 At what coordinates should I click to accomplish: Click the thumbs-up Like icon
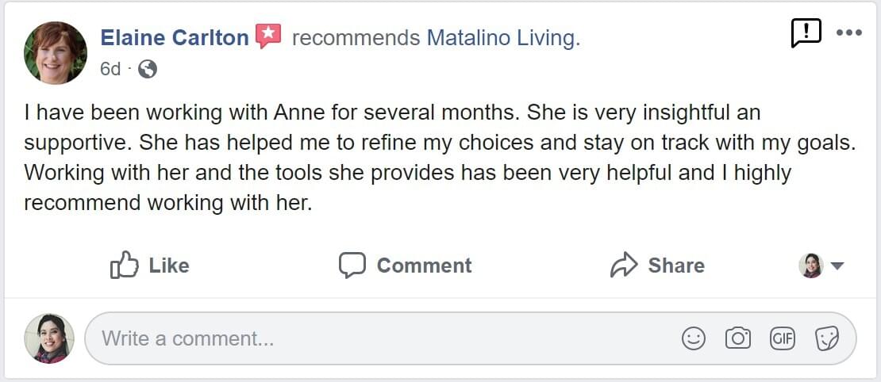[124, 265]
